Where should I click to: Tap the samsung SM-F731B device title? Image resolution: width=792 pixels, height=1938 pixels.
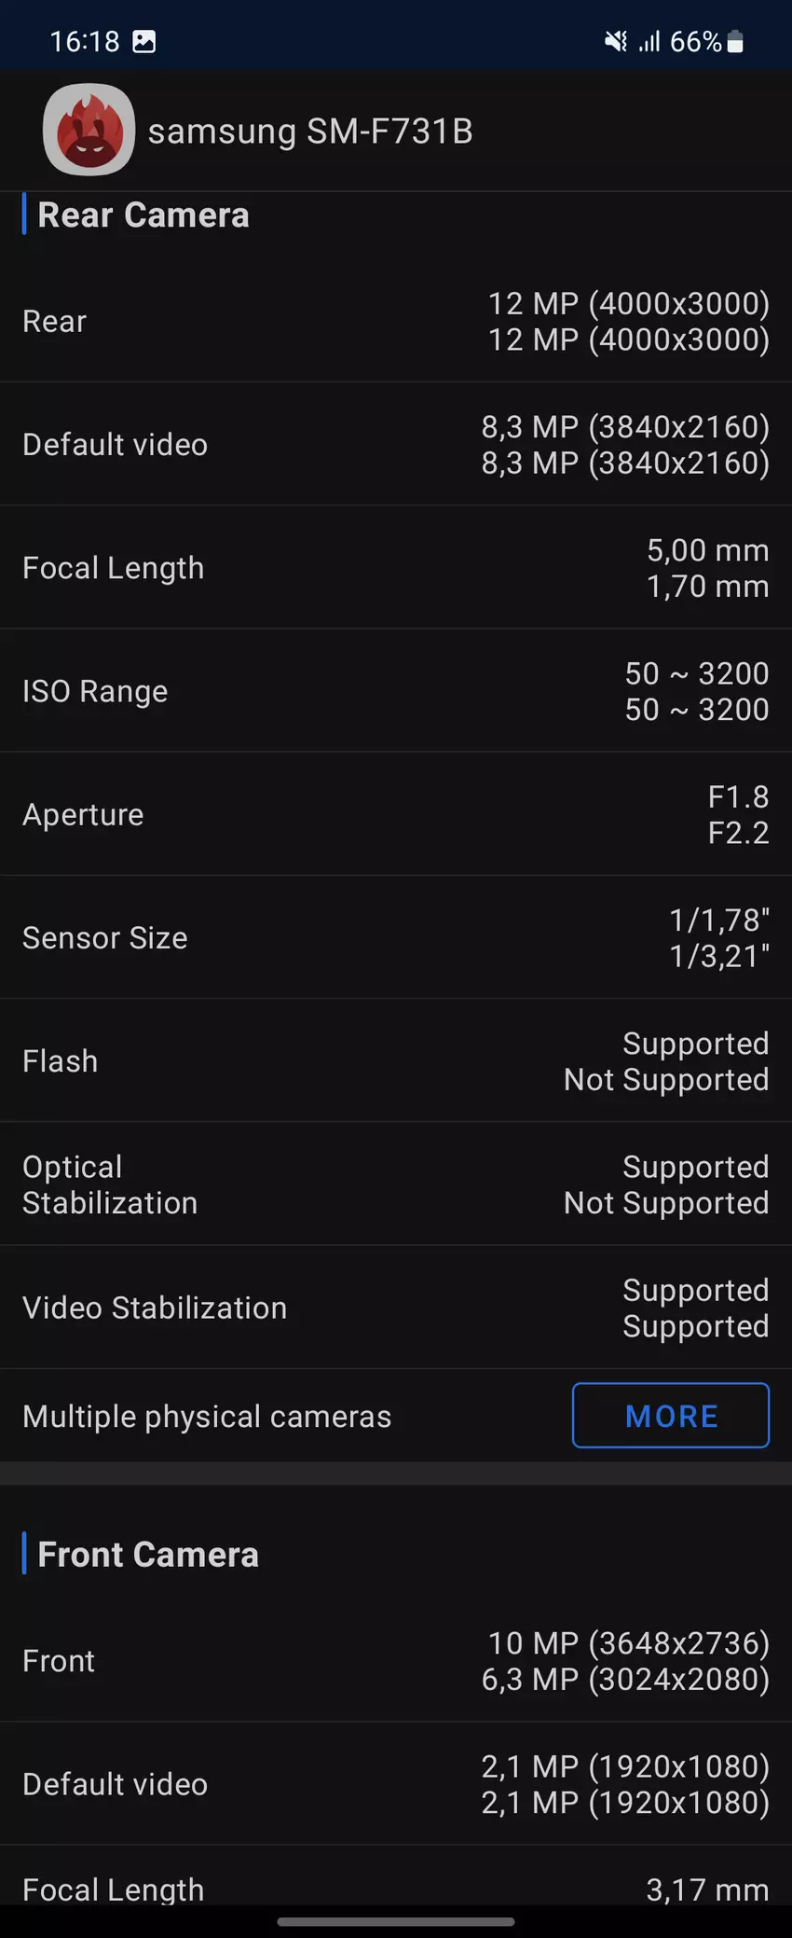pyautogui.click(x=310, y=132)
